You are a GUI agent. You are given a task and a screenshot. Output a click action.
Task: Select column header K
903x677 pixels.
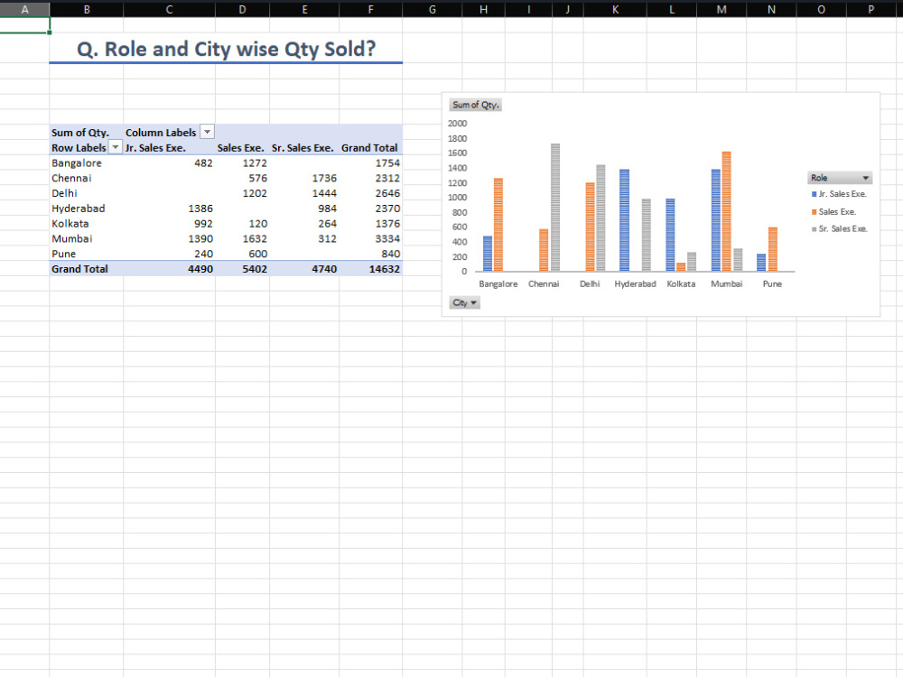pyautogui.click(x=615, y=9)
